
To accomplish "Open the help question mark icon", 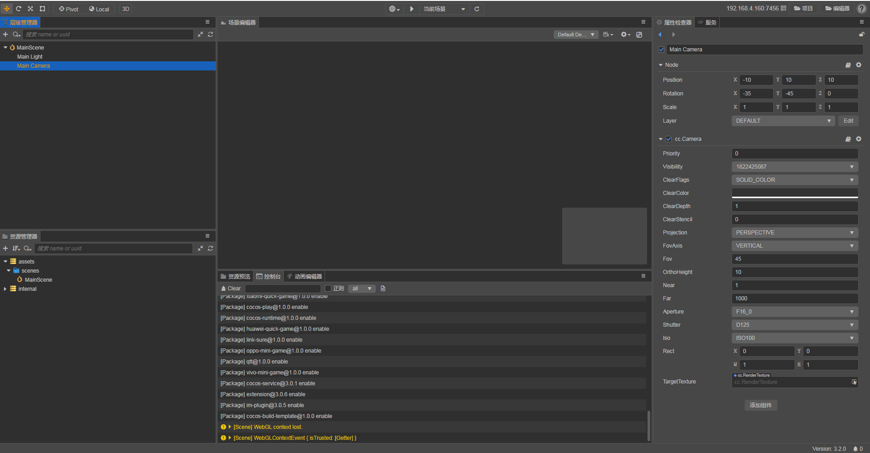I will point(861,9).
